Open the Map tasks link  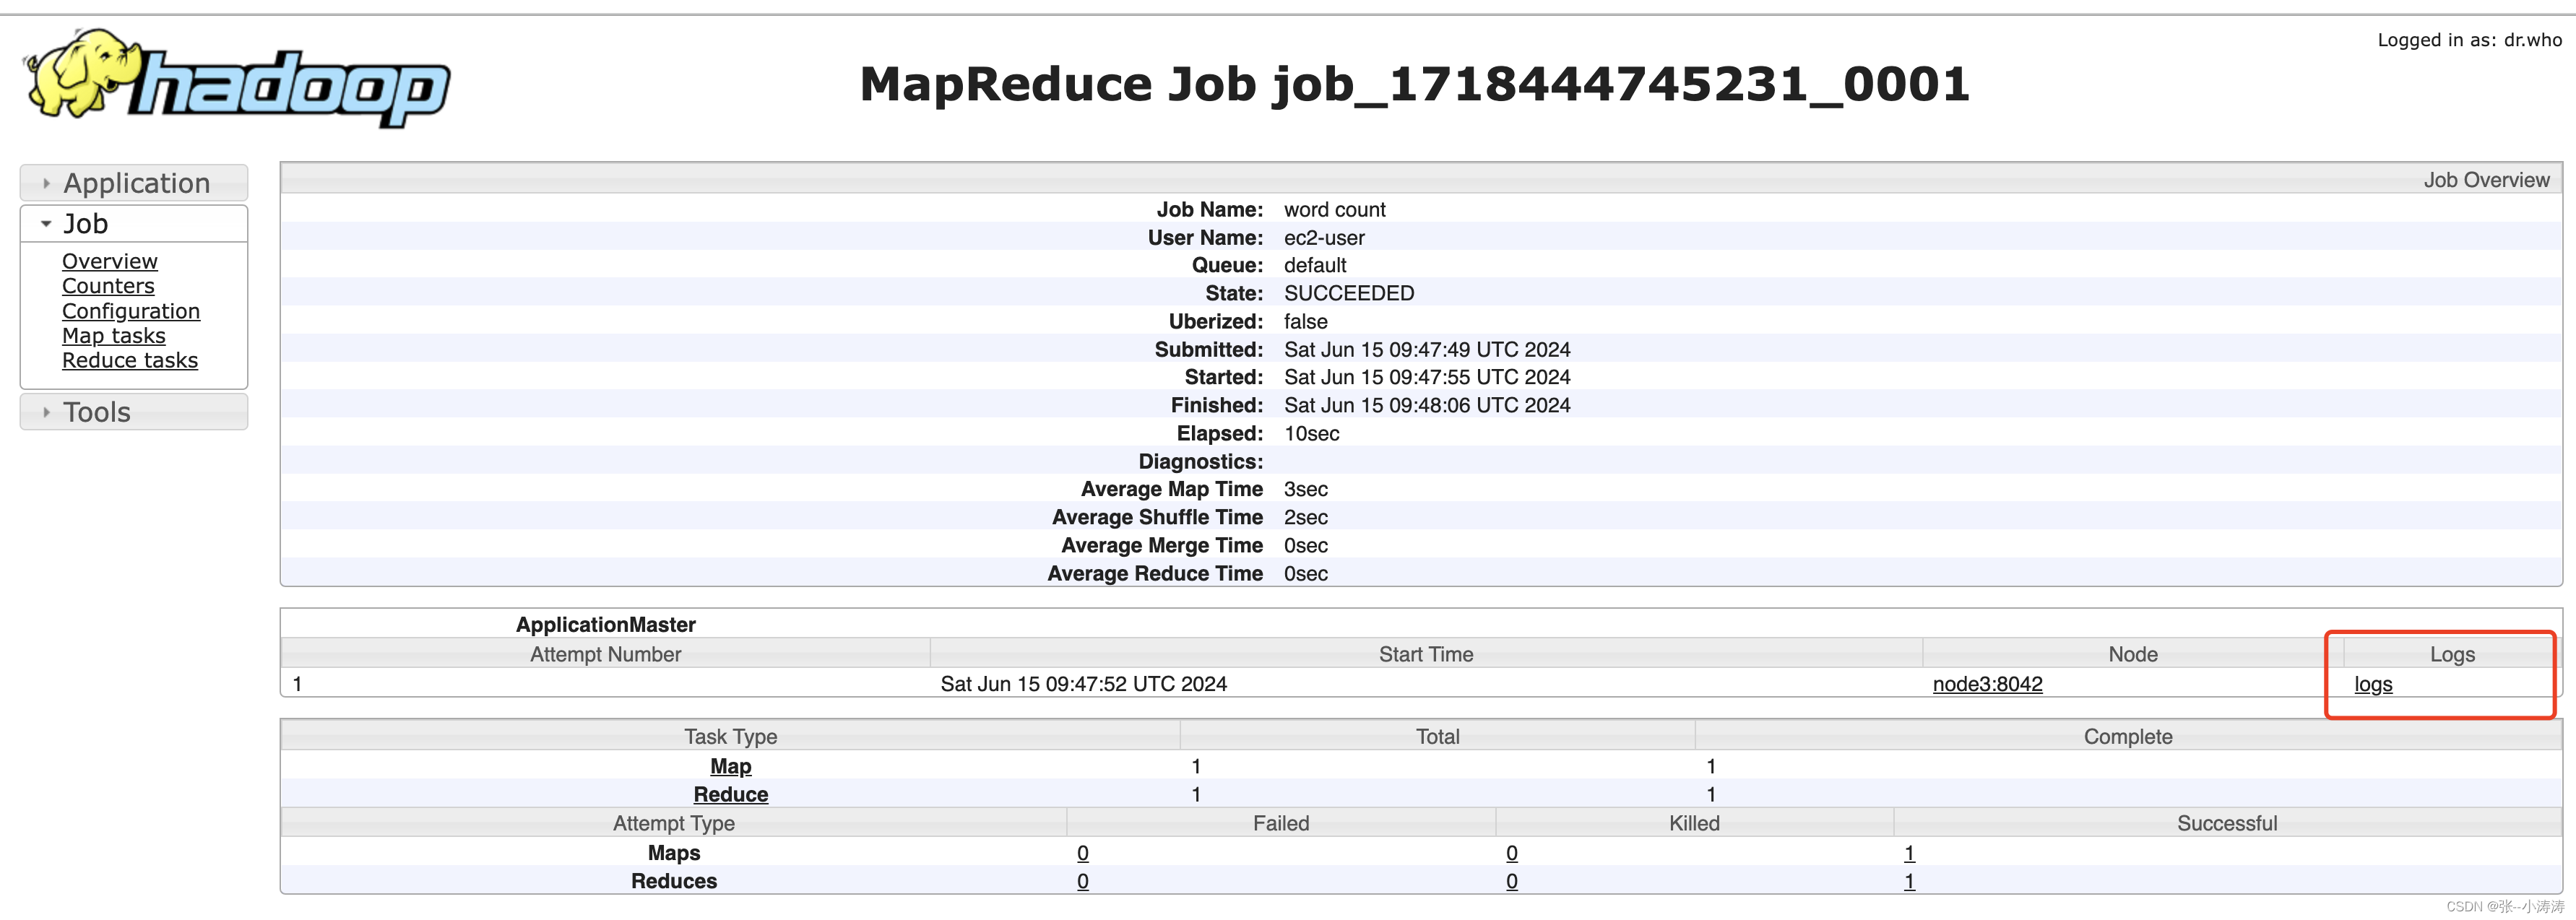point(114,336)
